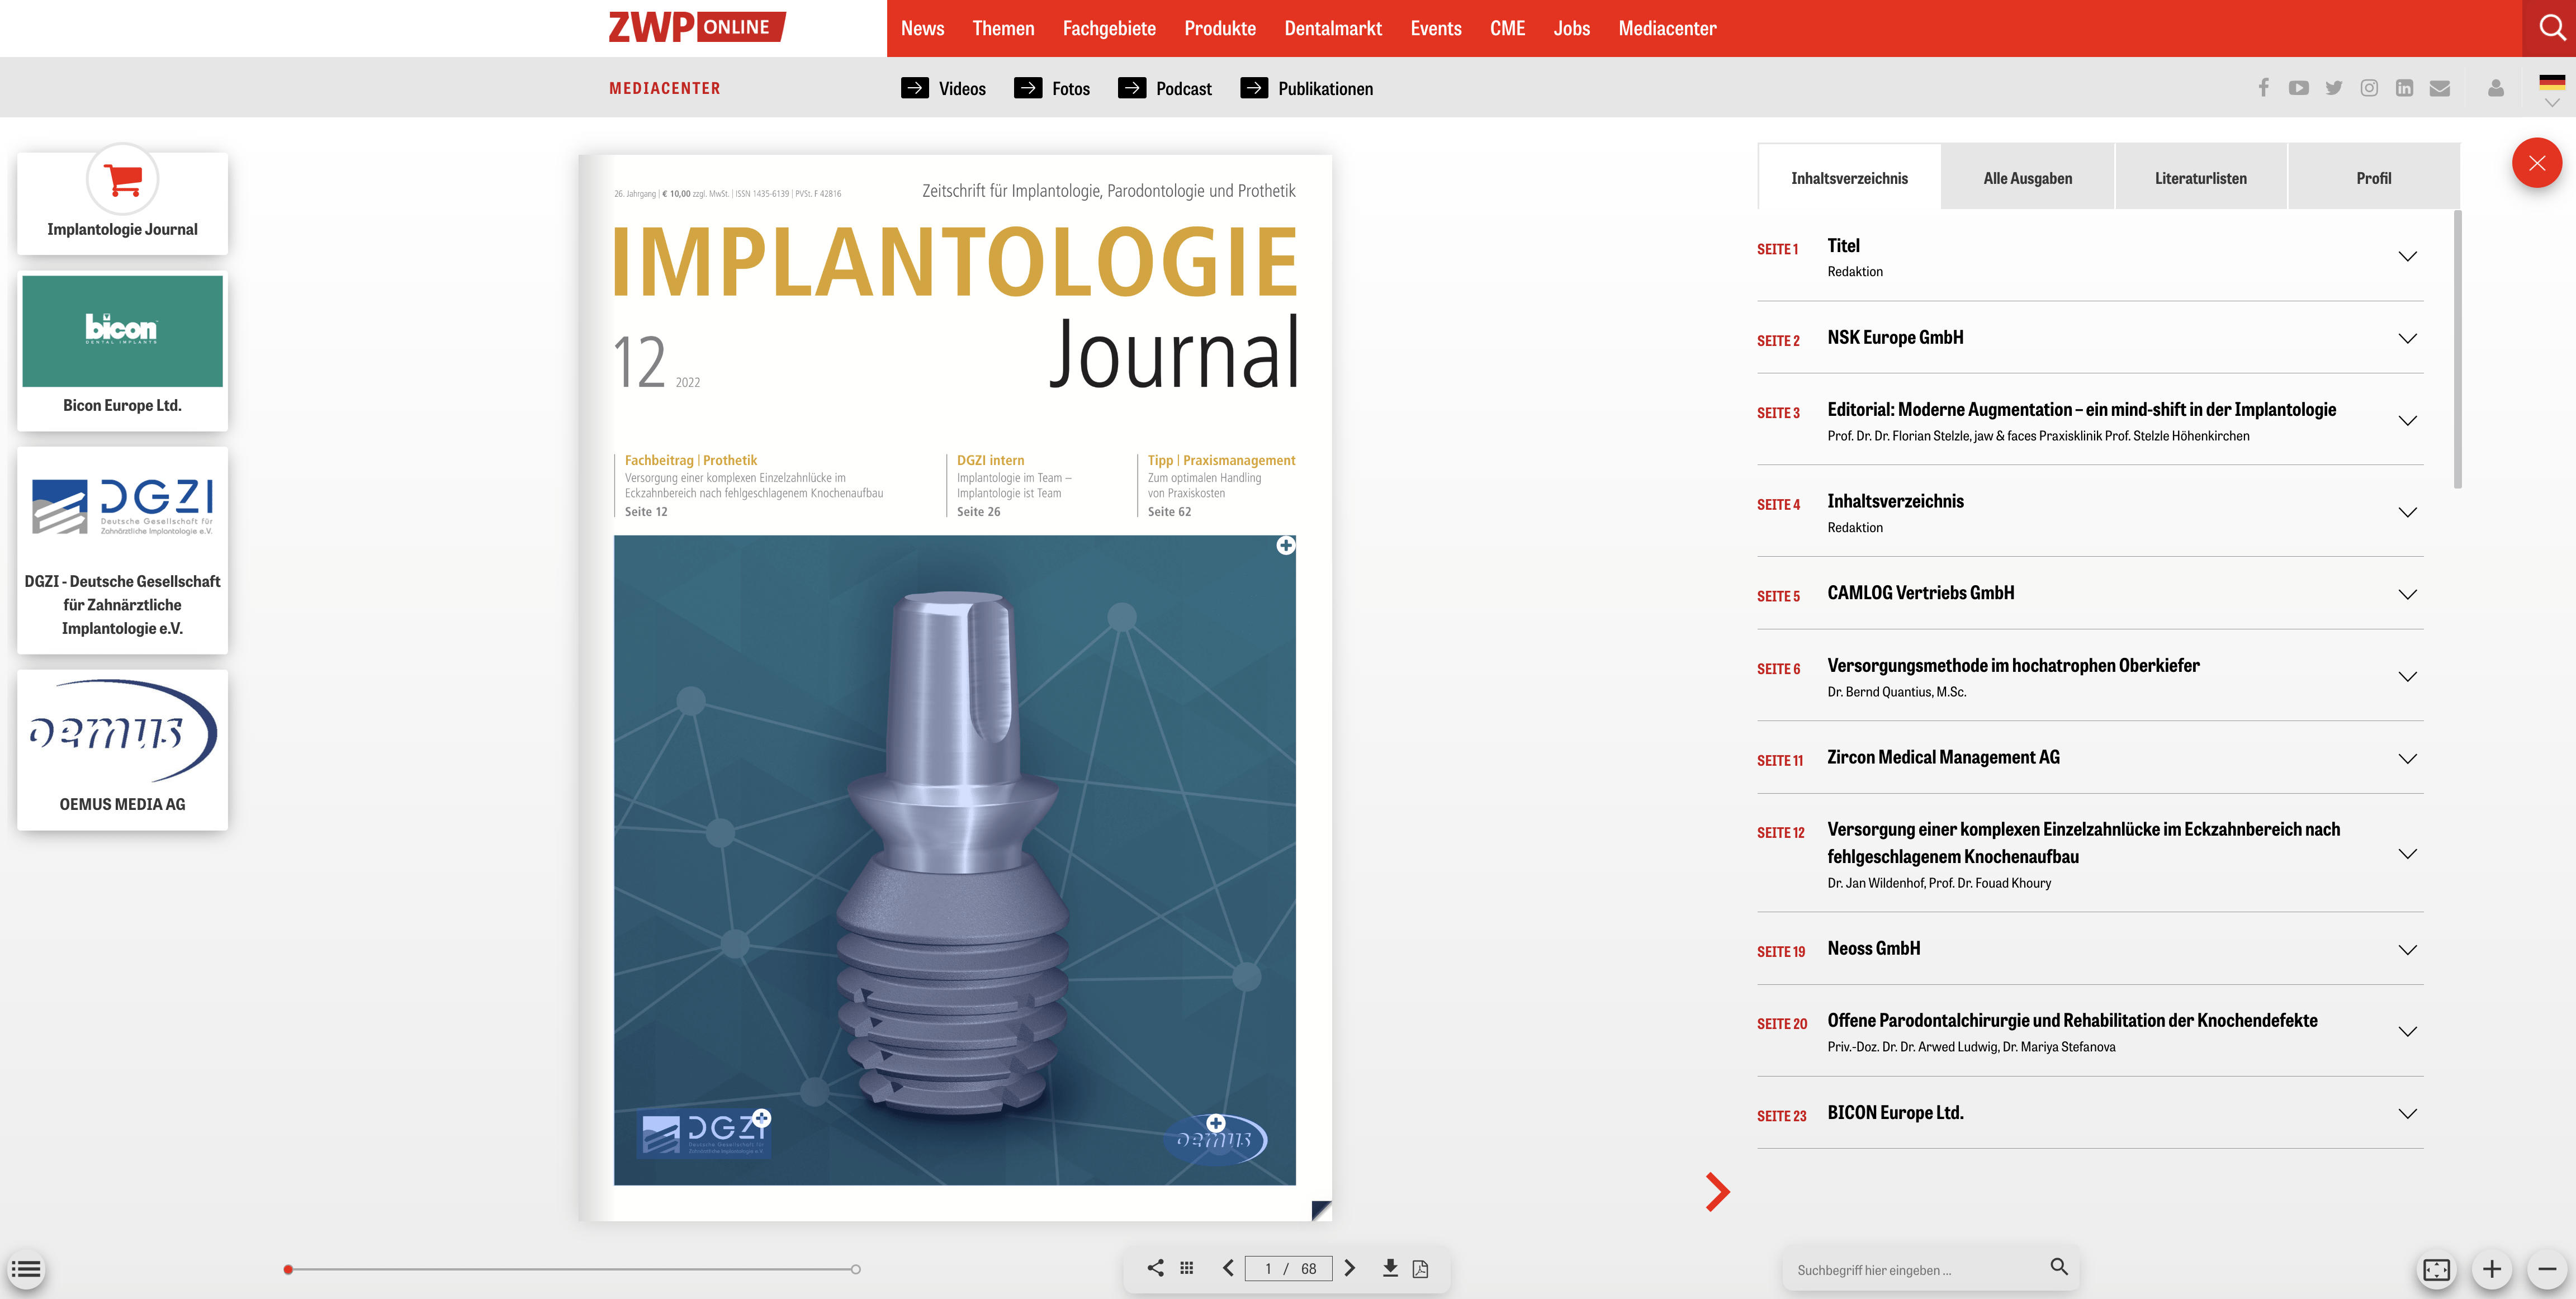
Task: Open the Produkte menu
Action: [1220, 28]
